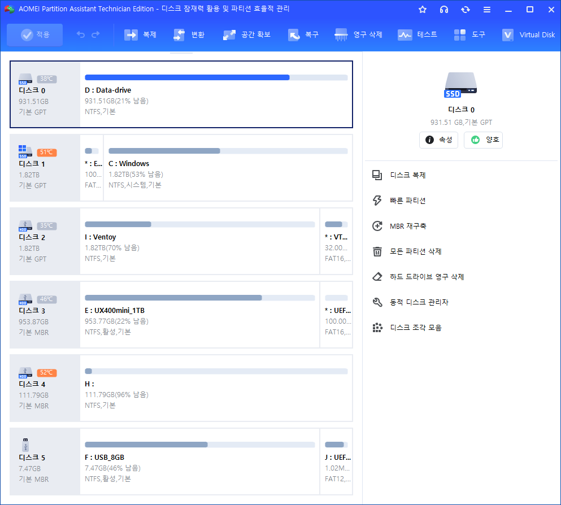Click the 디스크 0 SSD icon in list
561x505 pixels.
click(x=25, y=79)
